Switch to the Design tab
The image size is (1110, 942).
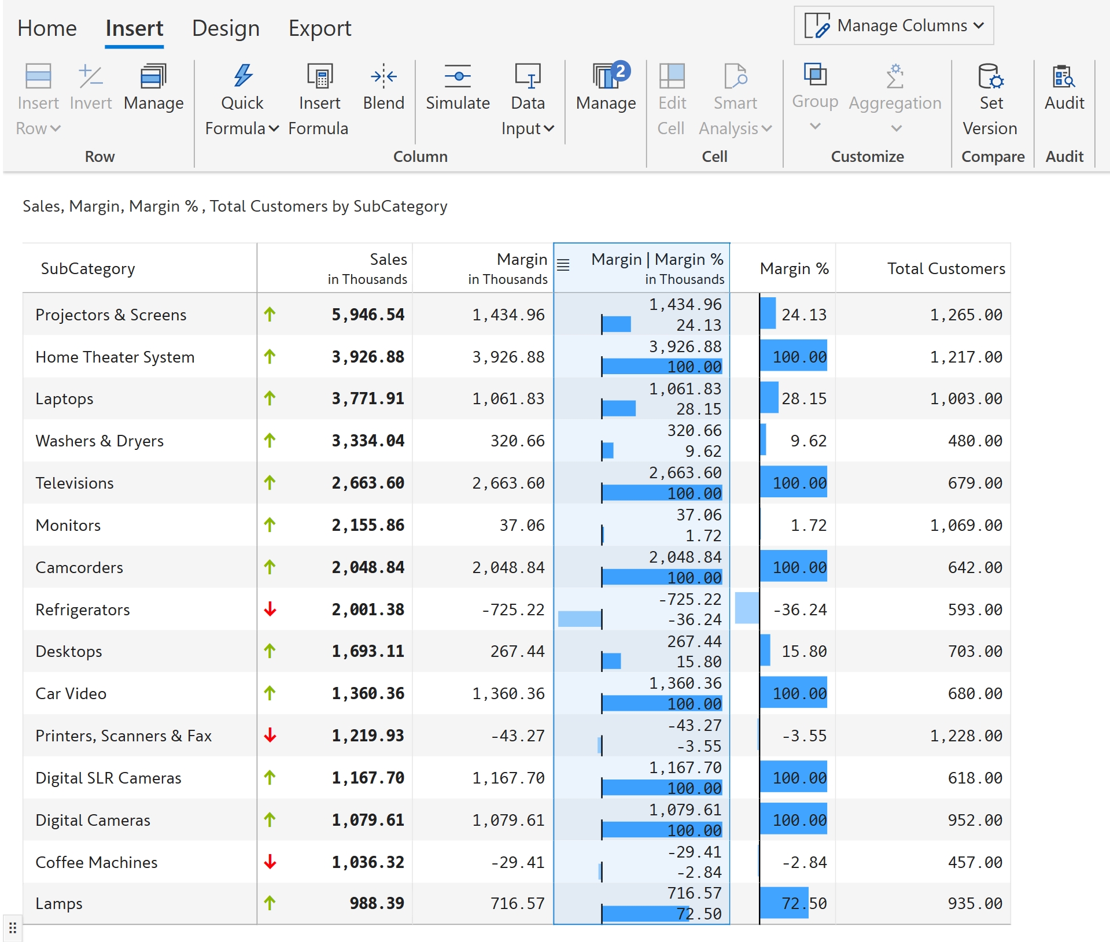click(x=226, y=28)
